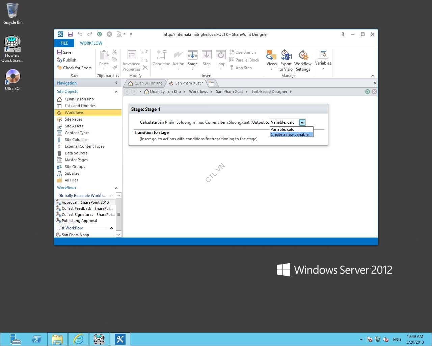Click Export to Visio icon
The image size is (432, 346).
(286, 55)
